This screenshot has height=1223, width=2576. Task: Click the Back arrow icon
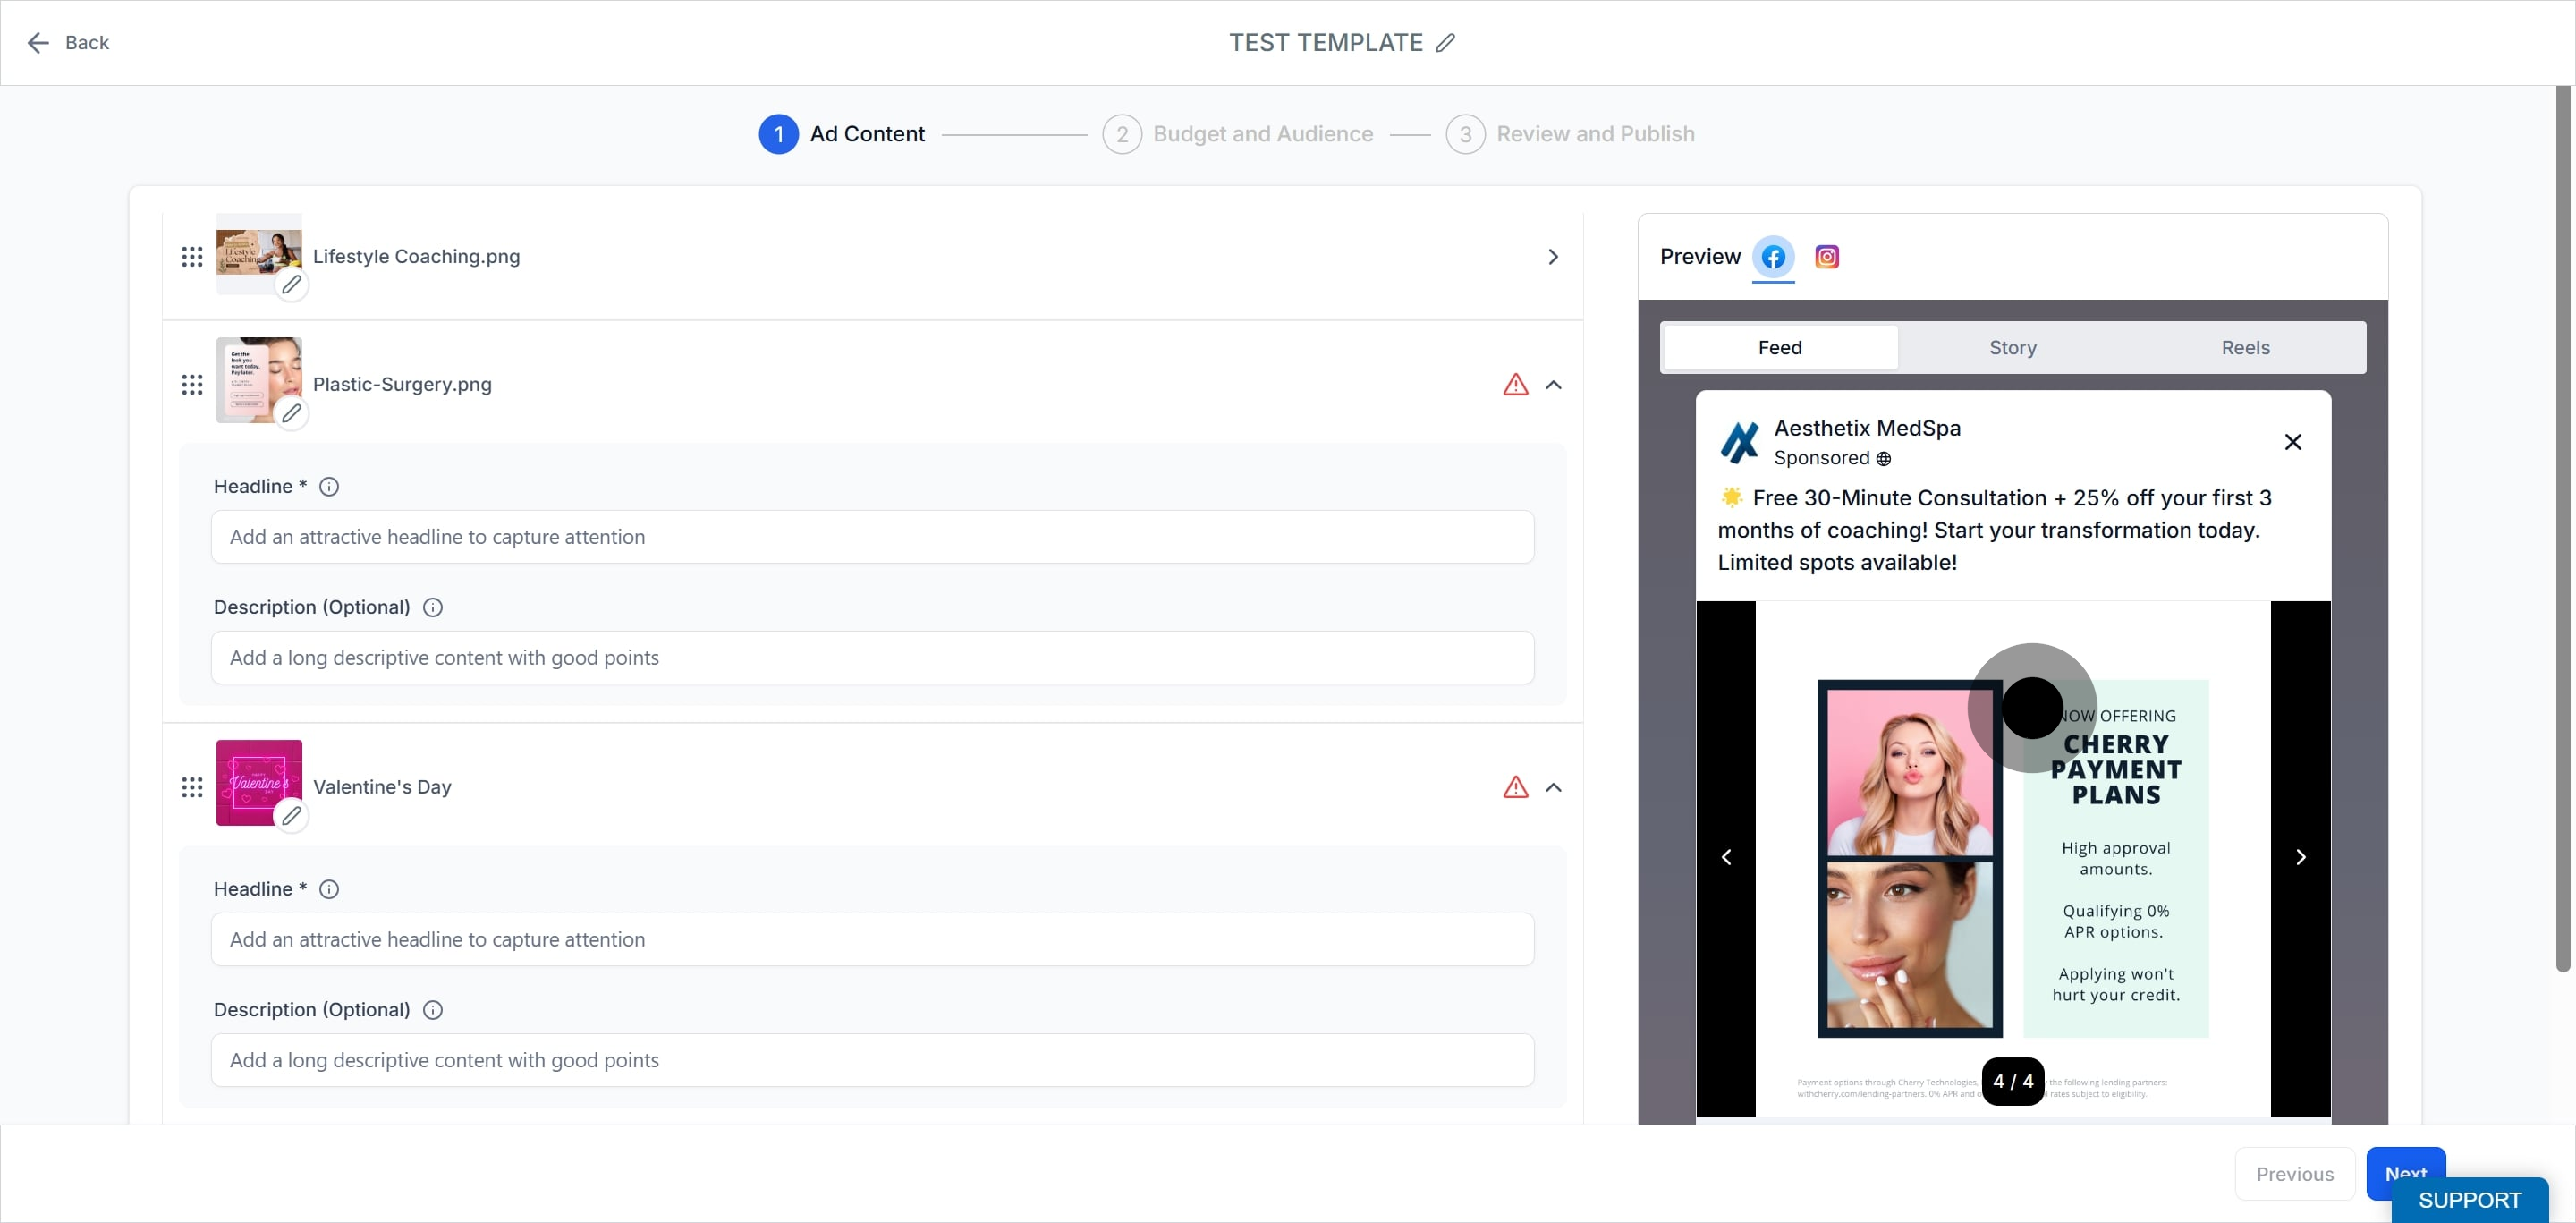[x=38, y=43]
